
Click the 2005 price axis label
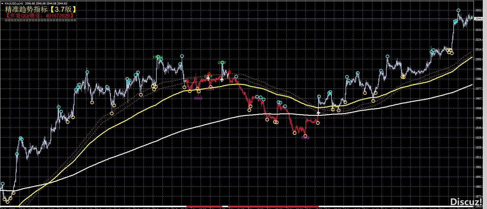point(479,59)
